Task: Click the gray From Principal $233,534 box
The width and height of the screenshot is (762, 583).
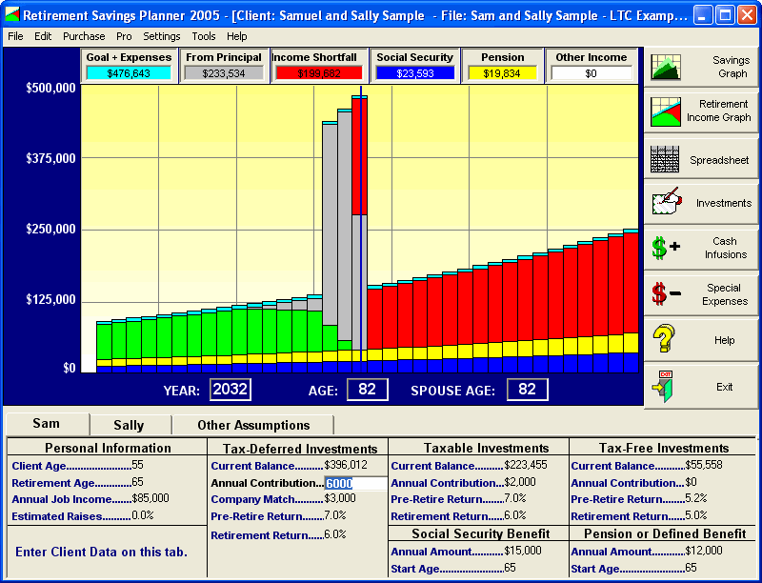Action: click(224, 73)
